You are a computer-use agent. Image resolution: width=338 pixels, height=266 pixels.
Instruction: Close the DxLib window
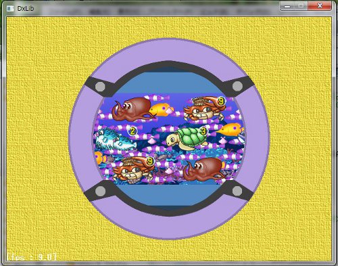[320, 6]
